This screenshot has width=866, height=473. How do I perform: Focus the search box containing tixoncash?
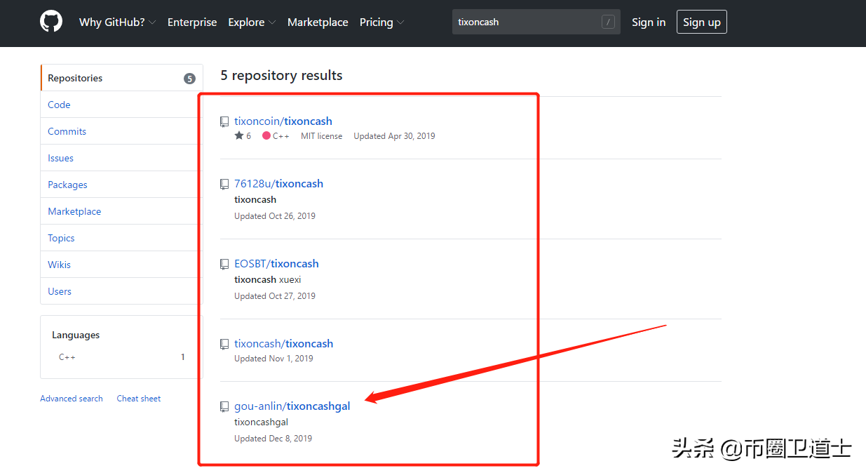[536, 22]
